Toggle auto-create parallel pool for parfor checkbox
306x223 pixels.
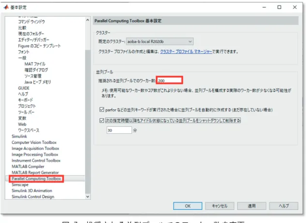(102, 110)
